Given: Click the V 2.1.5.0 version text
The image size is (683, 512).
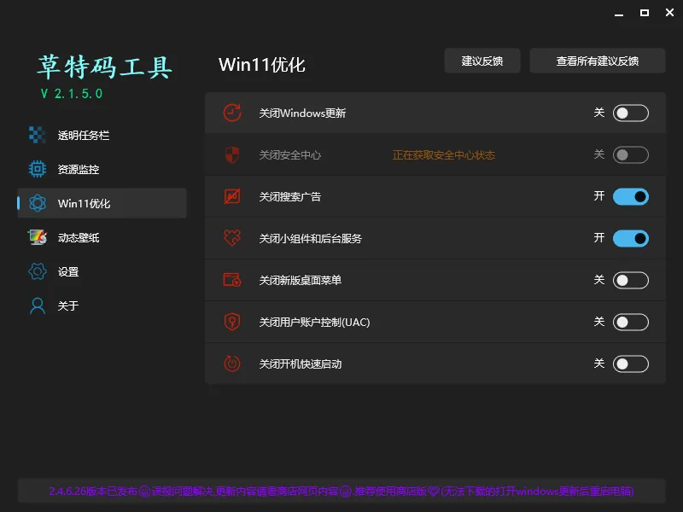Looking at the screenshot, I should pyautogui.click(x=72, y=94).
